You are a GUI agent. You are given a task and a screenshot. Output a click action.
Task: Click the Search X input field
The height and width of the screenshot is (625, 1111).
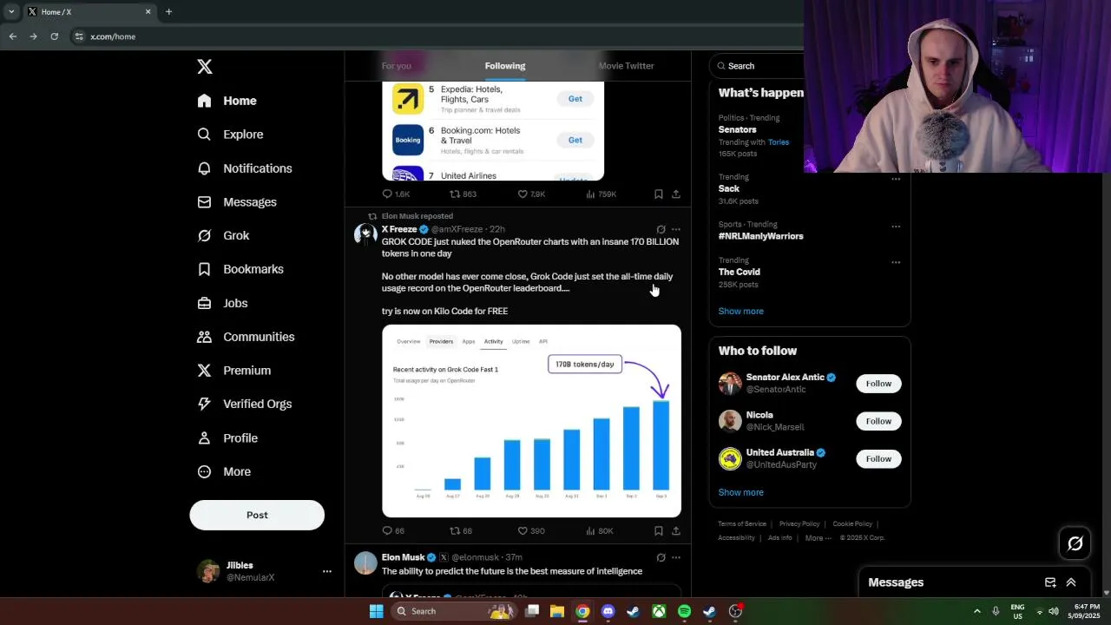(757, 66)
